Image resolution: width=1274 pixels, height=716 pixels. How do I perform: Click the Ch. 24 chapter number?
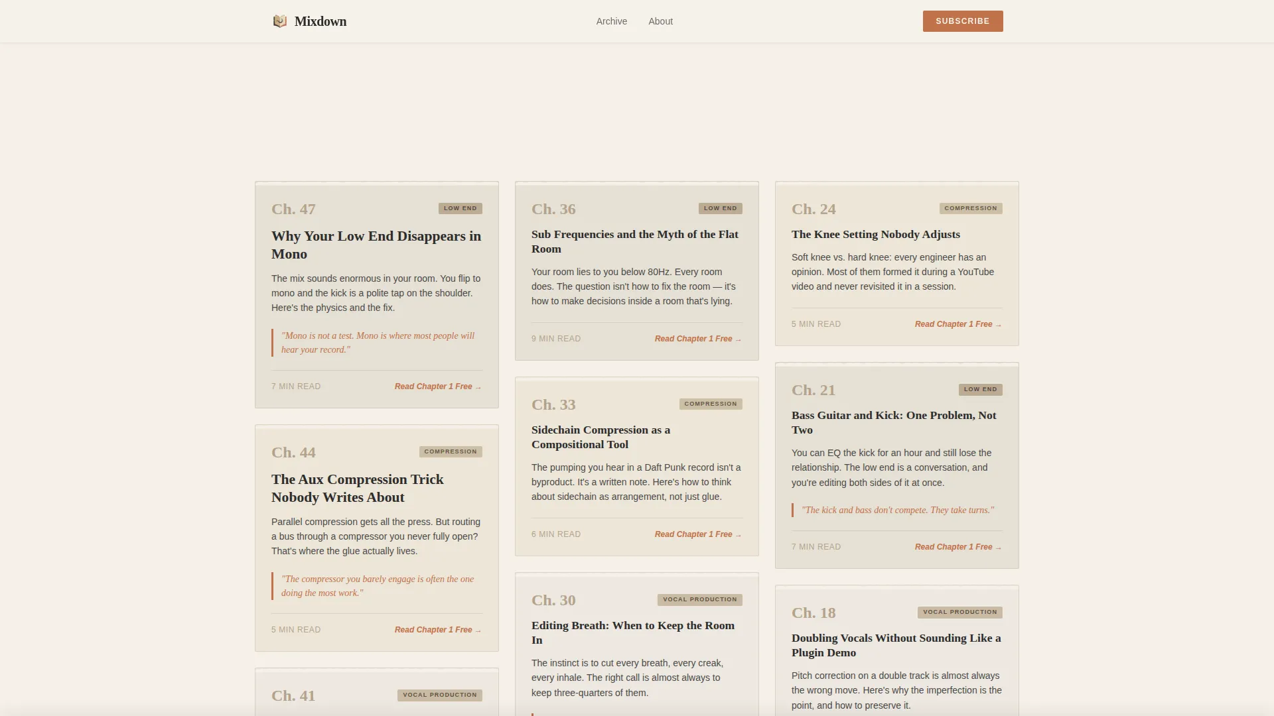[x=814, y=209]
